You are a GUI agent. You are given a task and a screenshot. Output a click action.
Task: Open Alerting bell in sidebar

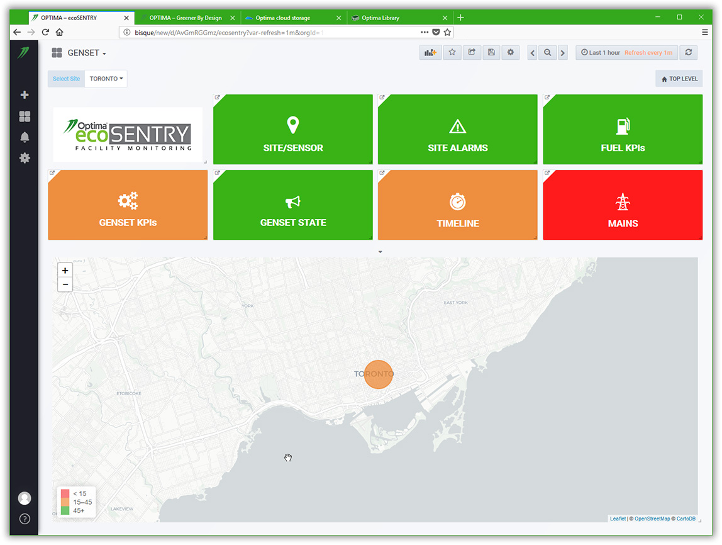25,137
